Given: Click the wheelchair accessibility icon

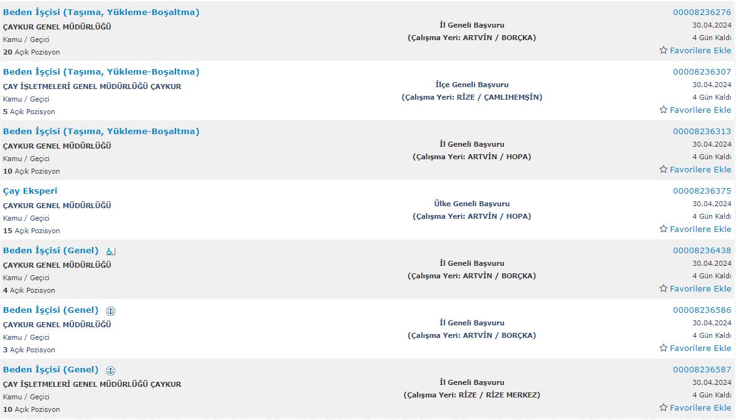Looking at the screenshot, I should pos(111,251).
